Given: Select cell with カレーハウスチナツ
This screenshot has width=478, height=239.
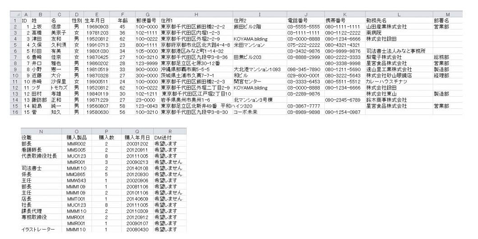Looking at the screenshot, I should tap(387, 81).
